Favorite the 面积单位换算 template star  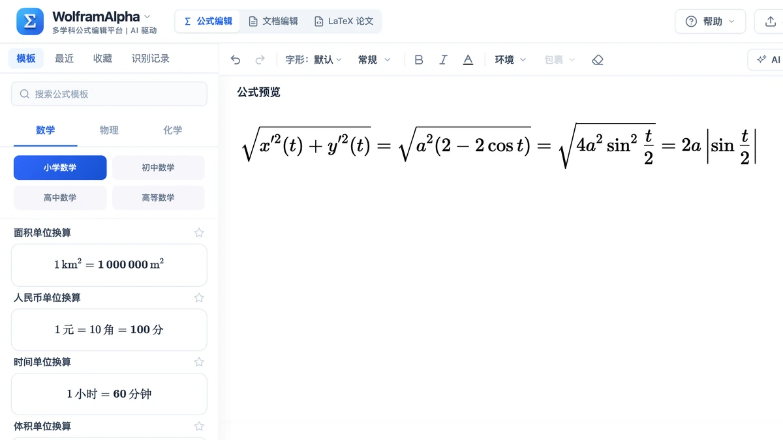tap(199, 233)
